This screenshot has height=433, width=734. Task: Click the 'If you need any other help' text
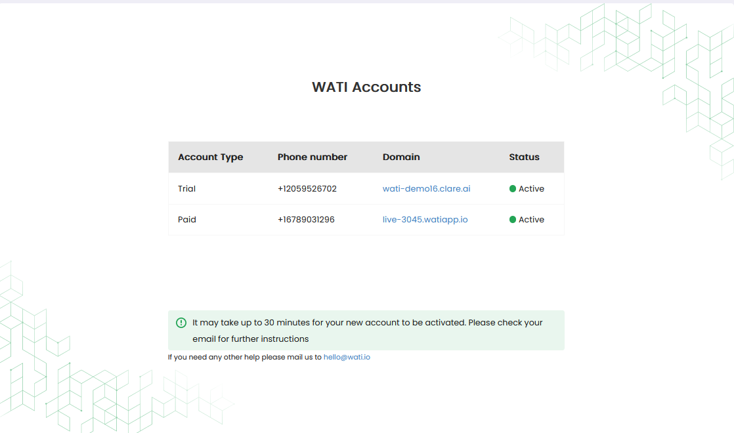tap(245, 357)
